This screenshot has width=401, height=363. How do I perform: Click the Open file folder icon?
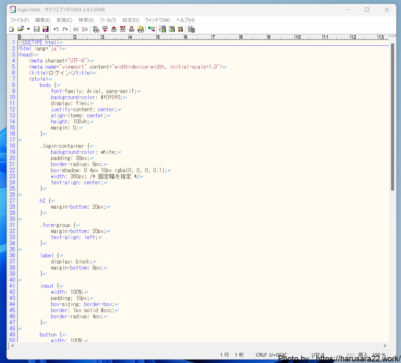pyautogui.click(x=20, y=29)
